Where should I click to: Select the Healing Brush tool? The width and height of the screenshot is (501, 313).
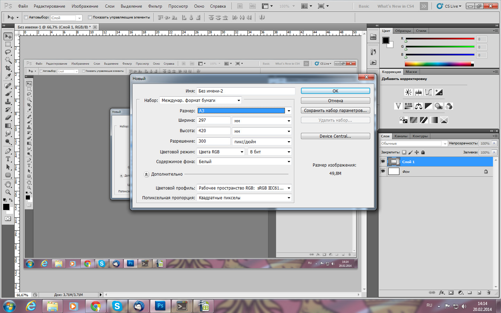click(x=8, y=86)
